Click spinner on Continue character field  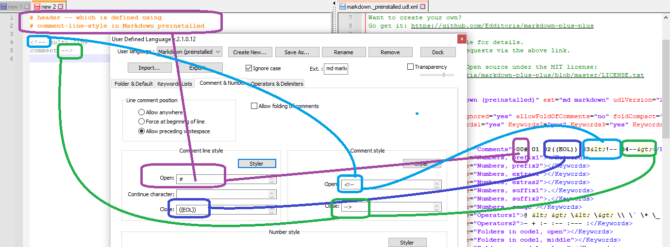[272, 195]
